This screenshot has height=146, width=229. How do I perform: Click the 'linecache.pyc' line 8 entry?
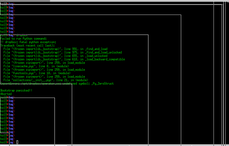36,66
